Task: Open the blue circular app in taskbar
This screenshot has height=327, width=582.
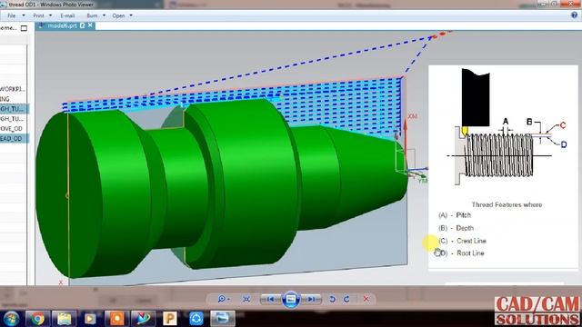Action: pyautogui.click(x=196, y=319)
